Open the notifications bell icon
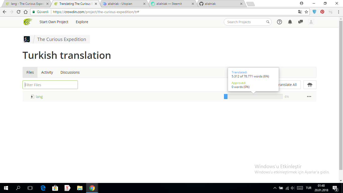The image size is (343, 193). click(x=290, y=22)
